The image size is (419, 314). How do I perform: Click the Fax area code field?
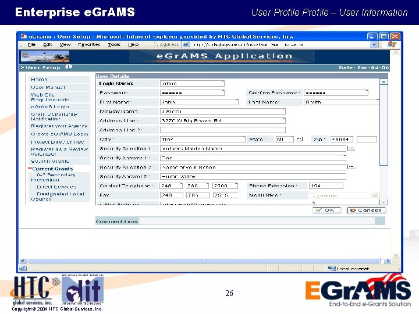tap(171, 195)
